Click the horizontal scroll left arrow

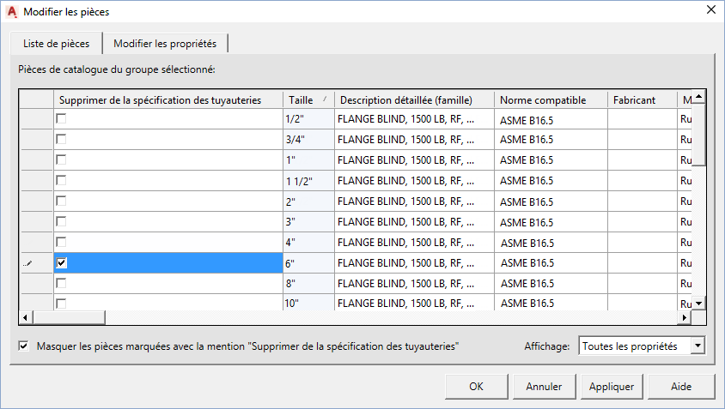25,317
